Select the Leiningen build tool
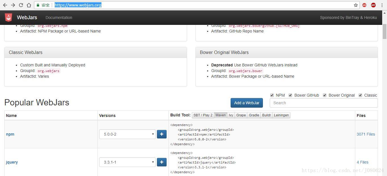387x176 pixels. (281, 115)
